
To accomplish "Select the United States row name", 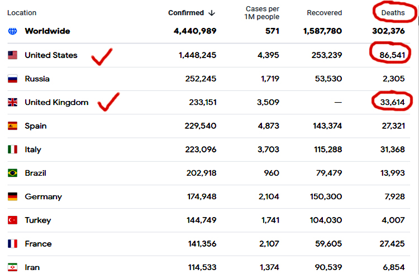I will pos(51,55).
